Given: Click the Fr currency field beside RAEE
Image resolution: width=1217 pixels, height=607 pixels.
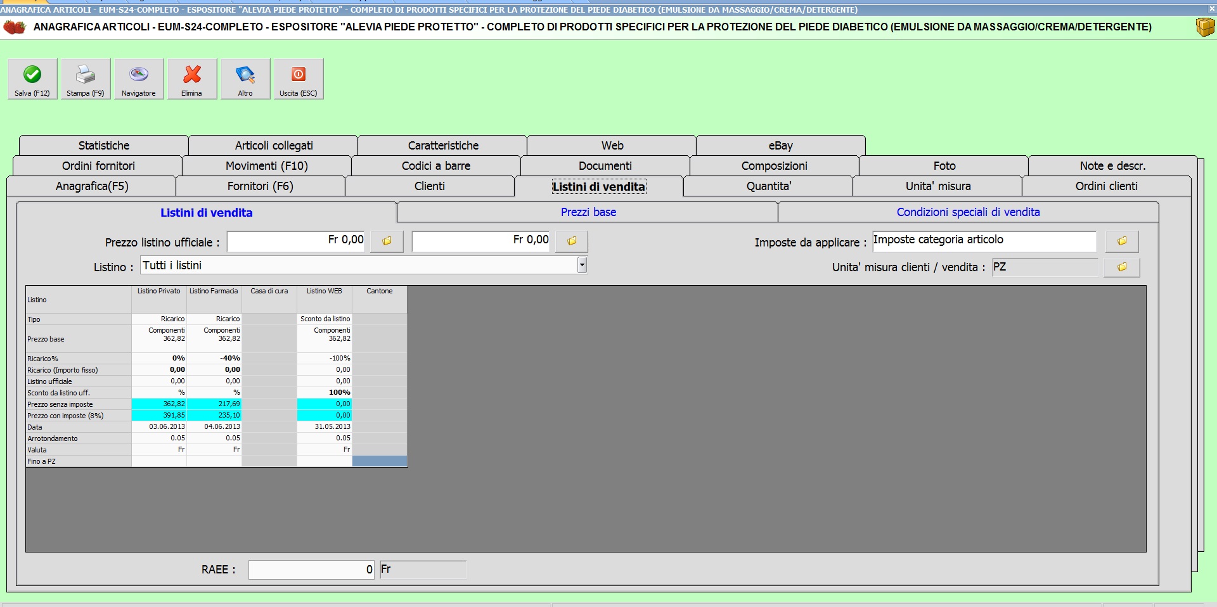Looking at the screenshot, I should point(423,570).
